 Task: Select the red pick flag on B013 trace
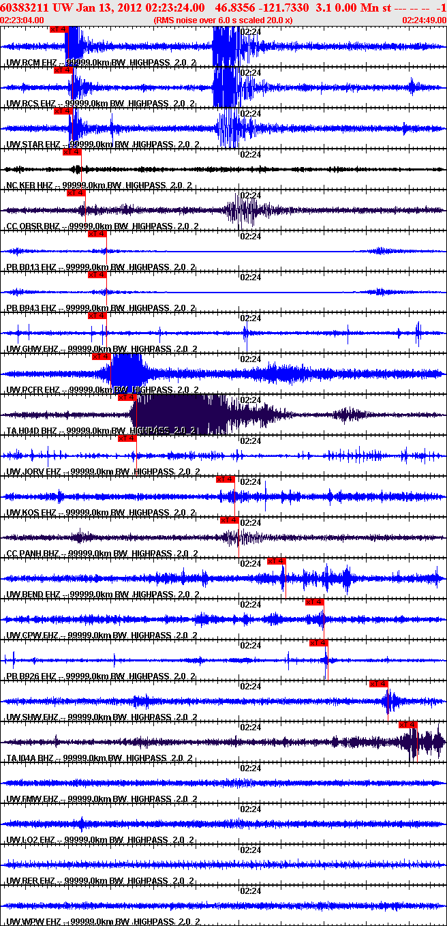pos(97,234)
